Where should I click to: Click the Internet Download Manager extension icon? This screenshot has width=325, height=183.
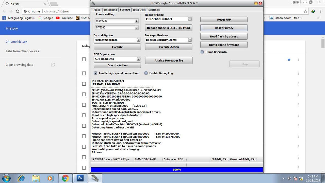pos(313,11)
